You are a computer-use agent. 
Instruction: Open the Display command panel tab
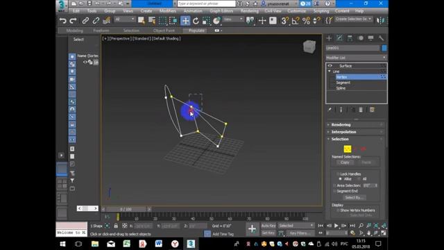coord(370,38)
